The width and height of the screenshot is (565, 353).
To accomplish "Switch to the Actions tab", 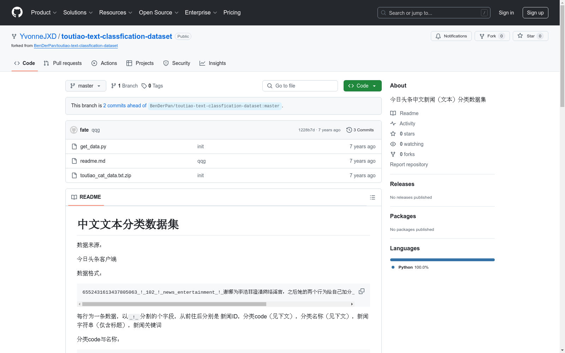I will pos(104,63).
